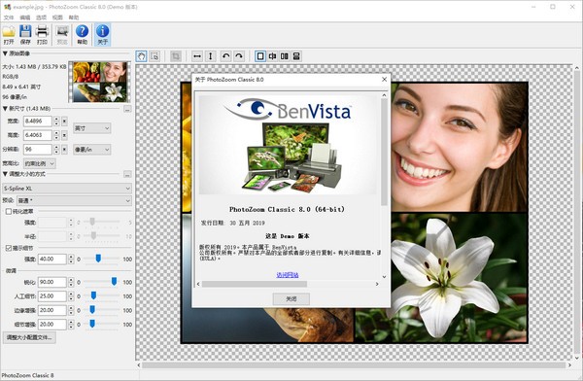
Task: Click the 分辨率 input field showing 96
Action: (38, 150)
